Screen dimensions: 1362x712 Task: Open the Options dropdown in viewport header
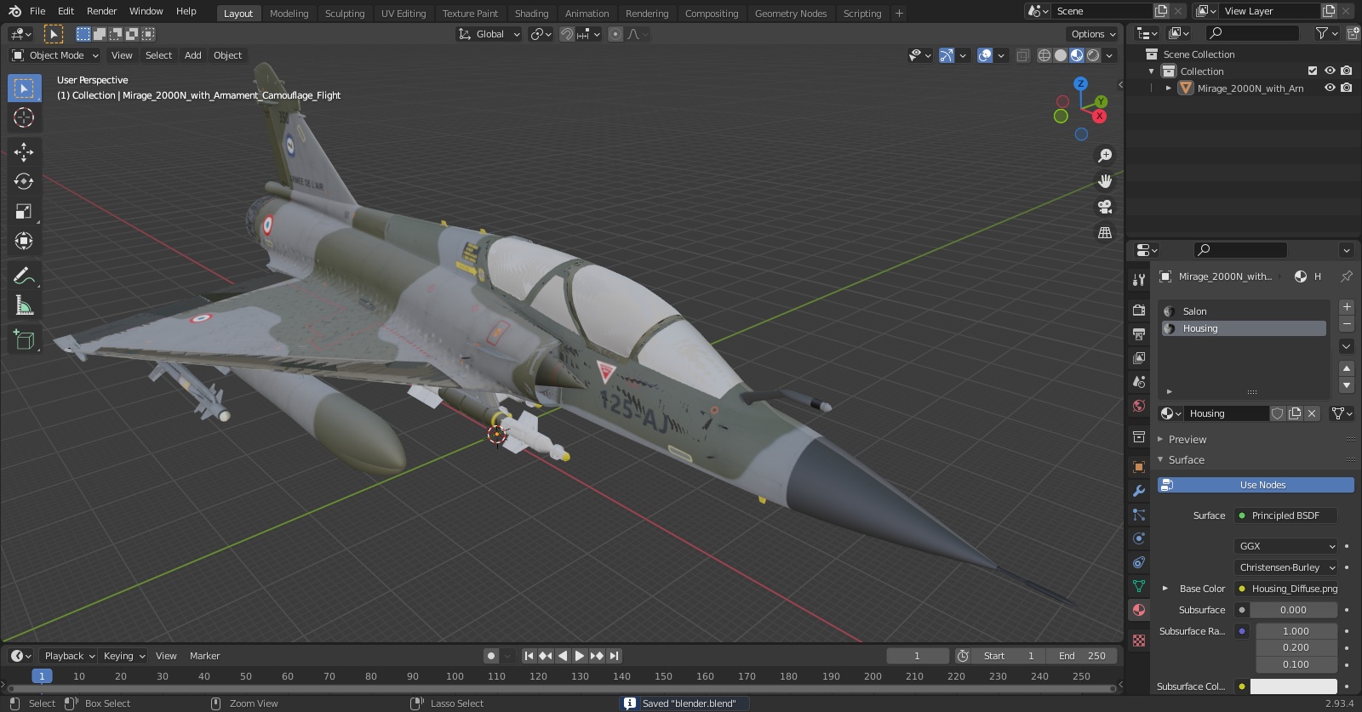tap(1093, 34)
